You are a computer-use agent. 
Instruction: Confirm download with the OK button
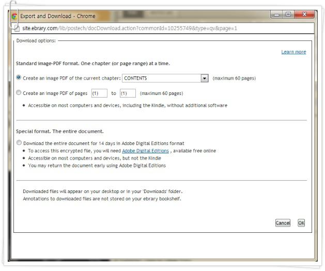pyautogui.click(x=301, y=223)
